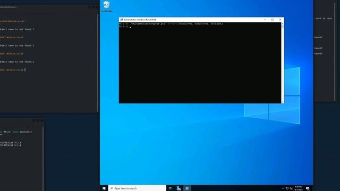
Task: Click the '-pass qwer1234!' text in lower-left terminal
Action: point(21,132)
